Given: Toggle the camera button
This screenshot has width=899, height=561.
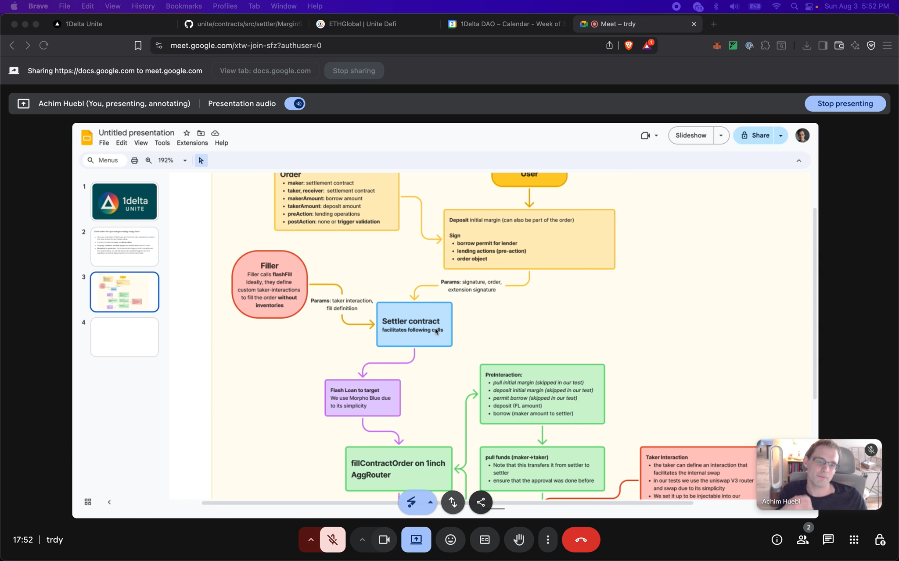Looking at the screenshot, I should click(x=384, y=540).
